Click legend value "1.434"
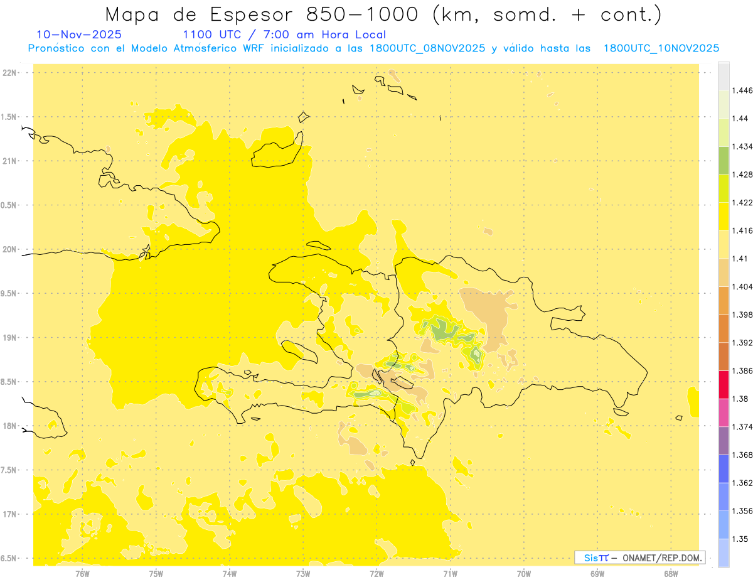 click(742, 146)
